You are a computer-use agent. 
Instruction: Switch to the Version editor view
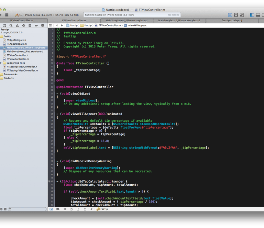point(242,15)
